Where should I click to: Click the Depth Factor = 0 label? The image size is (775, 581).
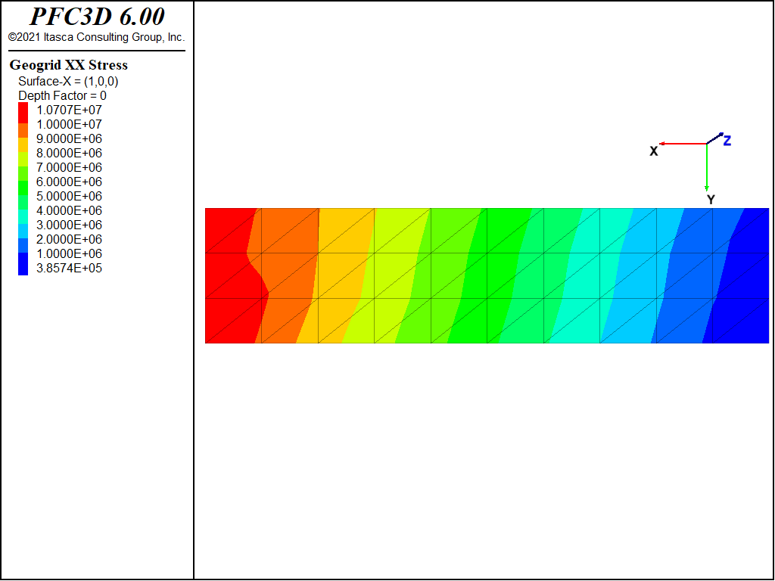point(62,95)
